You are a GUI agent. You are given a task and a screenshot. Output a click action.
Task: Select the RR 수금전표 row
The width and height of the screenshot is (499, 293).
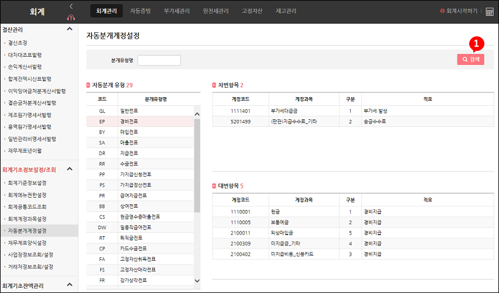tap(140, 164)
